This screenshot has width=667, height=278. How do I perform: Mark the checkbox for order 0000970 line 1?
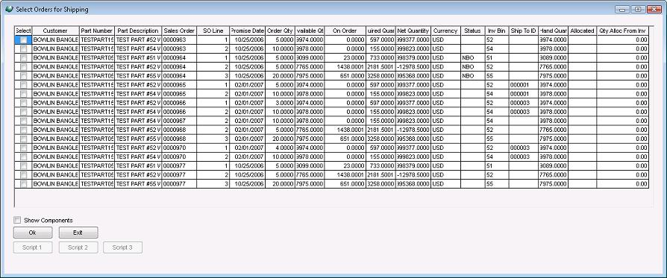coord(23,148)
